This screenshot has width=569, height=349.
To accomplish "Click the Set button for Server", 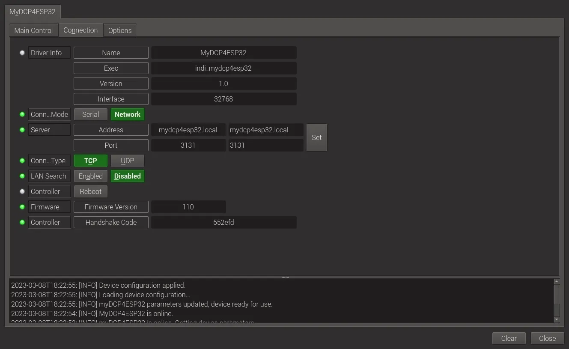I will [317, 137].
